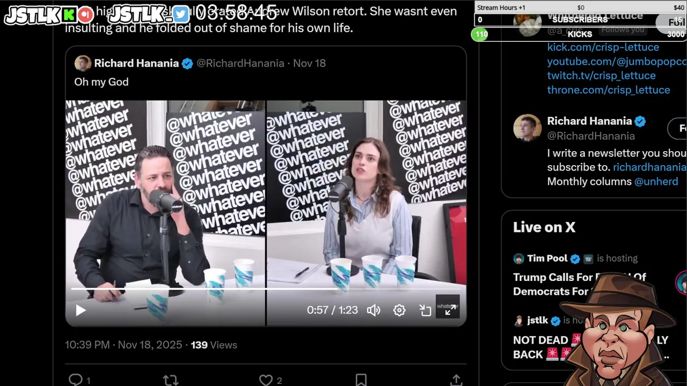Screen dimensions: 687x386
Task: Play the embedded whatever podcast video
Action: tap(81, 310)
